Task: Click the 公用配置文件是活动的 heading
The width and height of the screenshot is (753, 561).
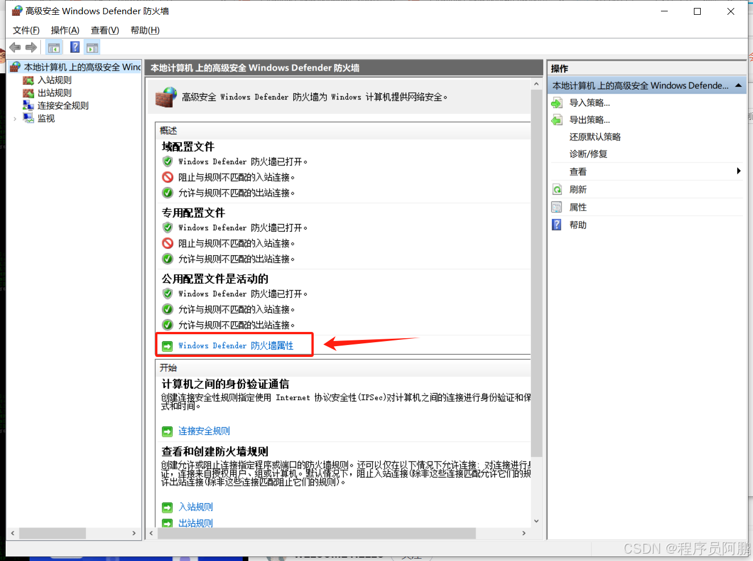Action: (x=215, y=279)
